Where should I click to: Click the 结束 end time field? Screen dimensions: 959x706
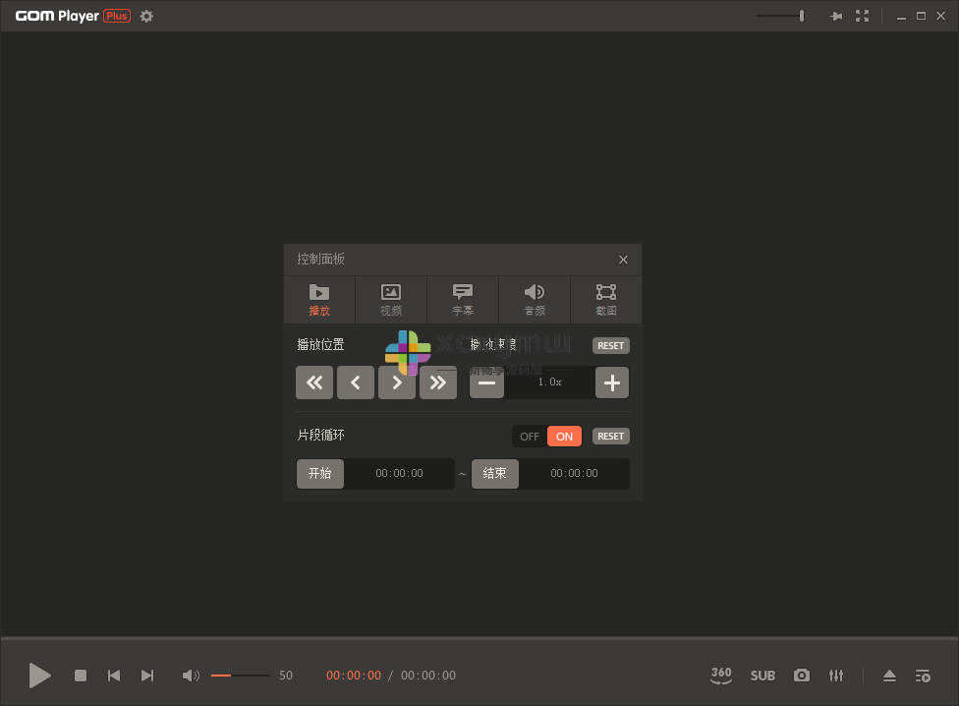[x=495, y=473]
